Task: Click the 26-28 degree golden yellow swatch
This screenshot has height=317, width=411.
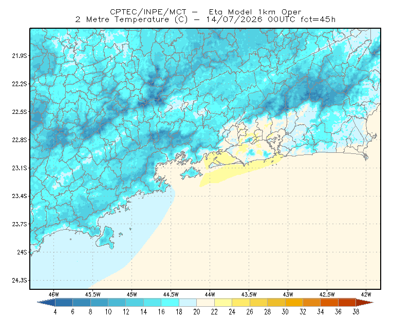Action: pos(258,303)
